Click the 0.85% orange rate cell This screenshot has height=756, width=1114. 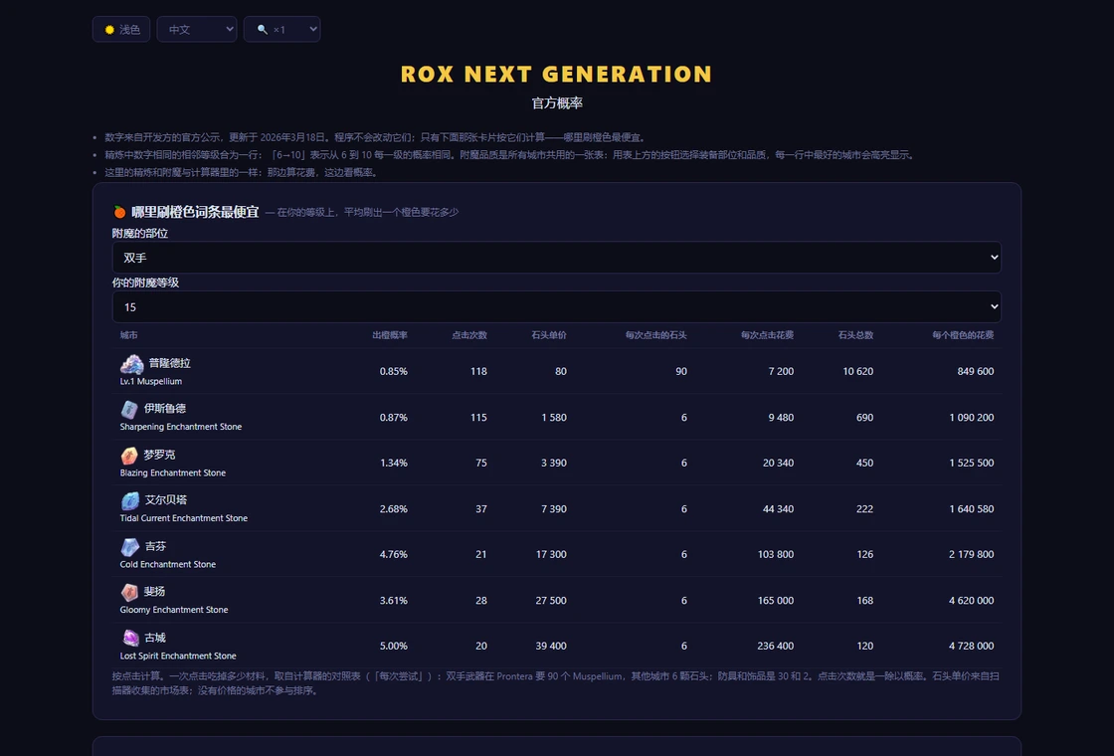coord(394,372)
